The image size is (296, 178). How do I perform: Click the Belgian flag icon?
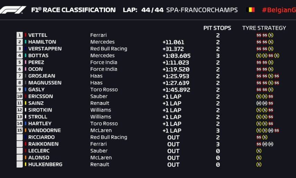[250, 10]
